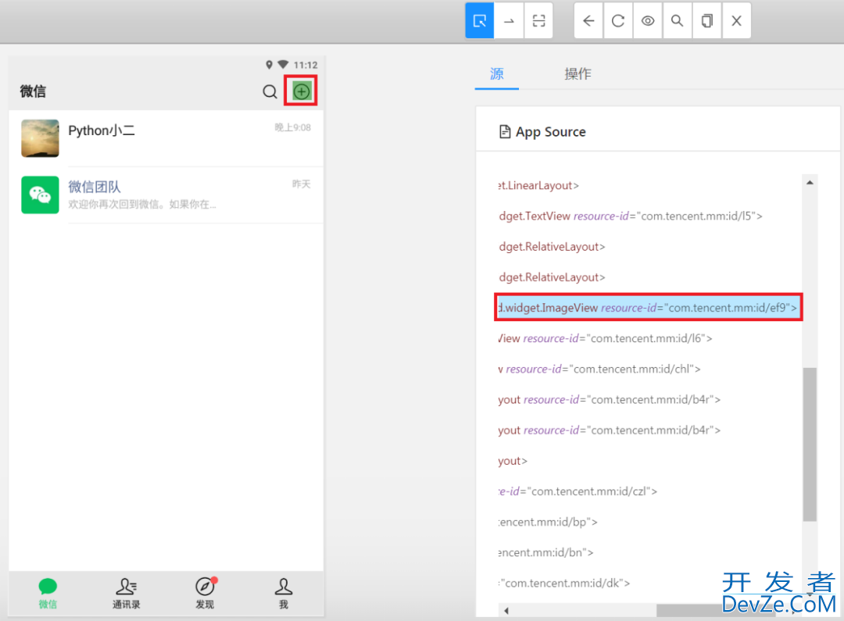This screenshot has width=844, height=621.
Task: Select the node with id bp
Action: (547, 522)
